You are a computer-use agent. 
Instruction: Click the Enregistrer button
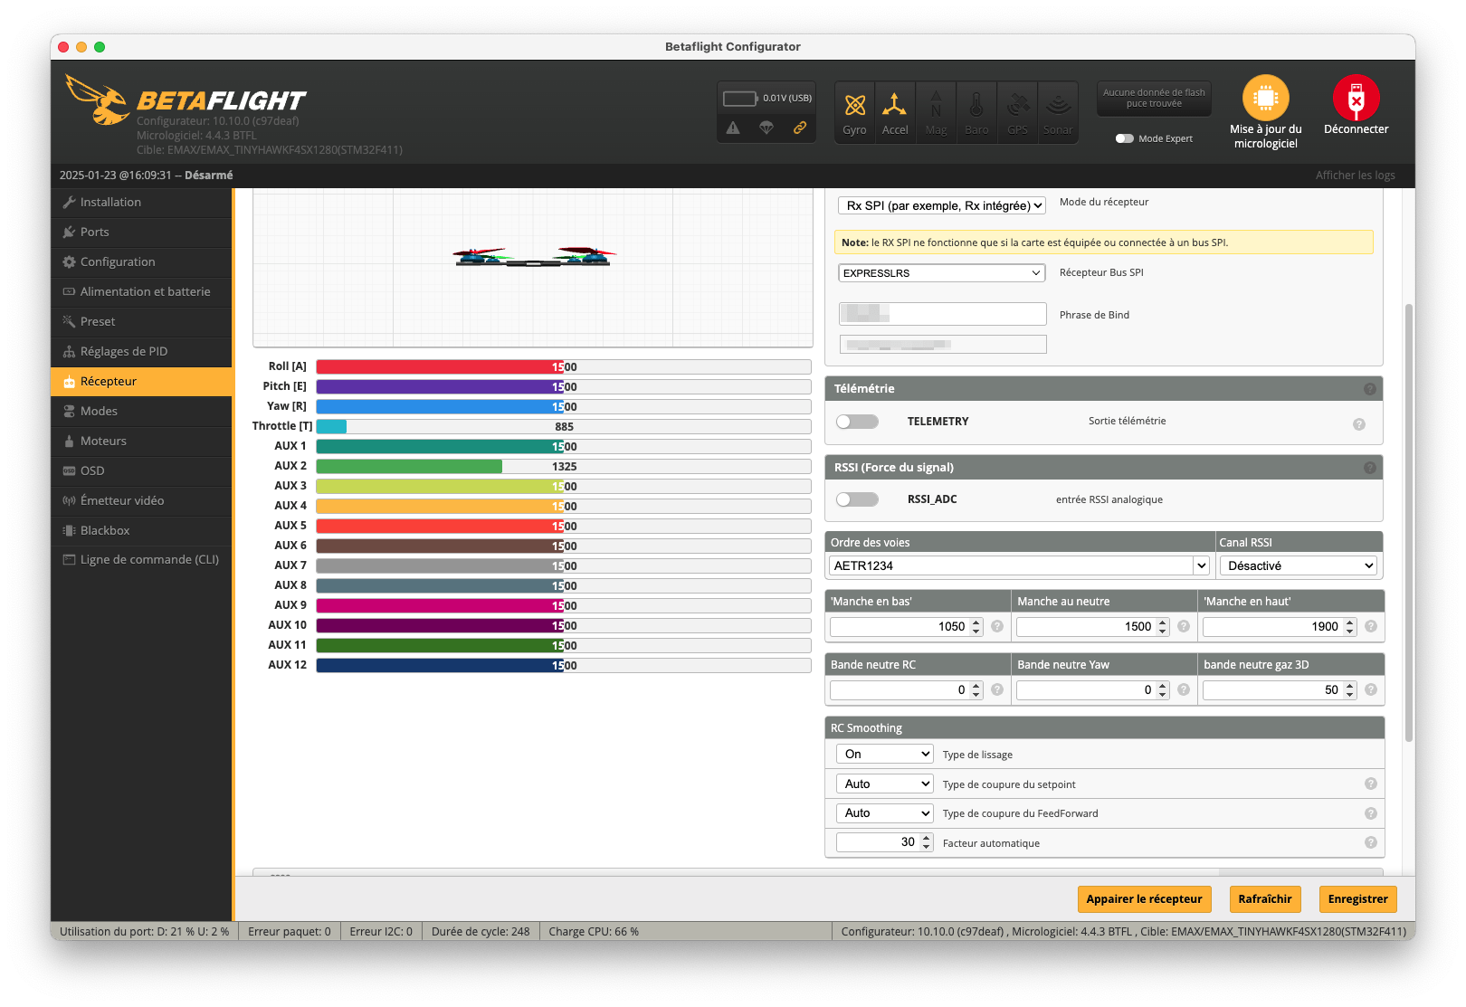1357,899
